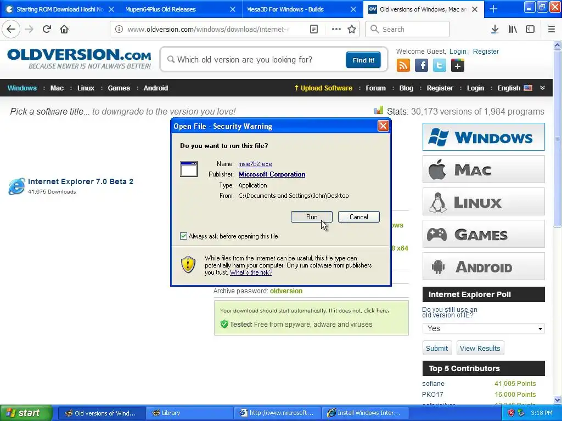Image resolution: width=562 pixels, height=421 pixels.
Task: Click the Microsoft Corporation publisher link
Action: tap(272, 174)
